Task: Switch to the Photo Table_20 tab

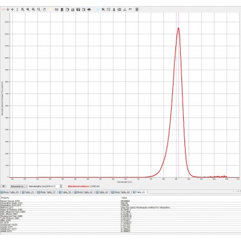Action: click(x=10, y=192)
